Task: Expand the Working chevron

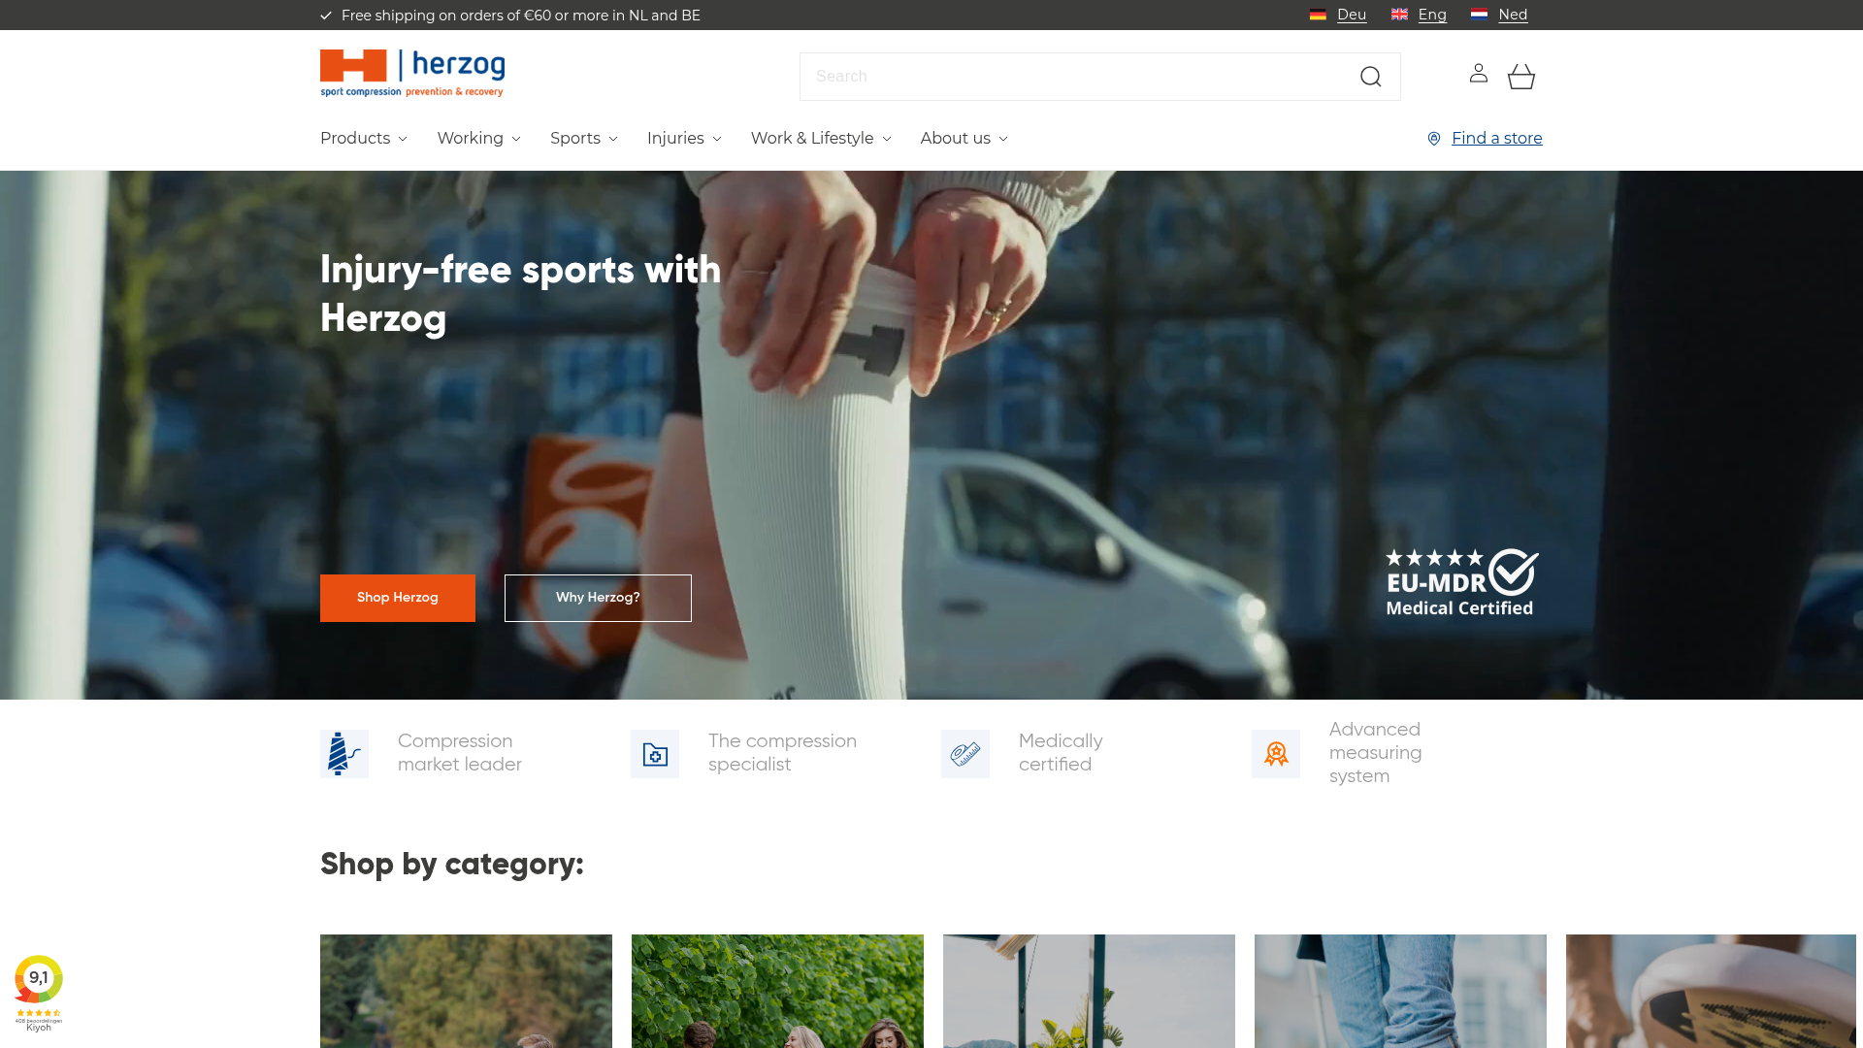Action: [x=516, y=139]
